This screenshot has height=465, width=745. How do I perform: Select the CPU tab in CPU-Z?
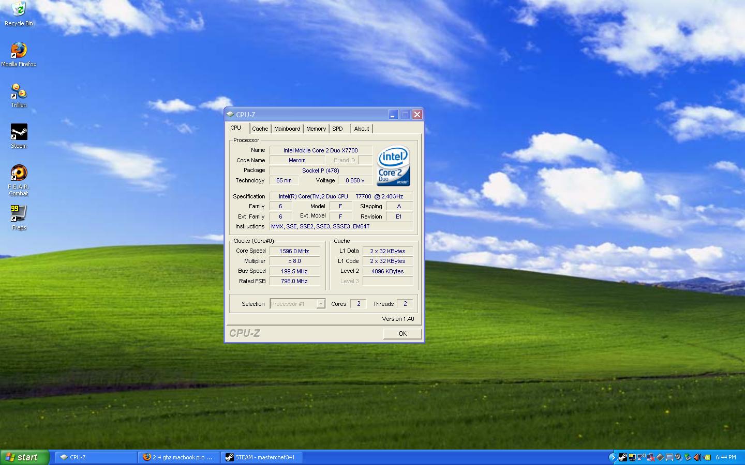237,128
